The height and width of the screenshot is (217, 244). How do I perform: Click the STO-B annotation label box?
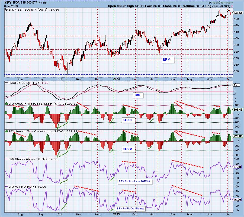pos(128,120)
